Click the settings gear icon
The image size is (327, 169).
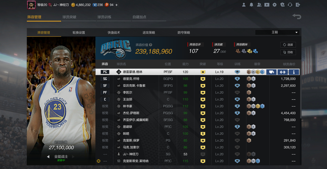click(275, 5)
